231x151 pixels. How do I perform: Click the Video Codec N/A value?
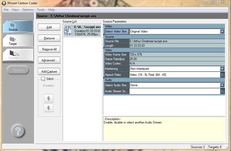click(177, 63)
